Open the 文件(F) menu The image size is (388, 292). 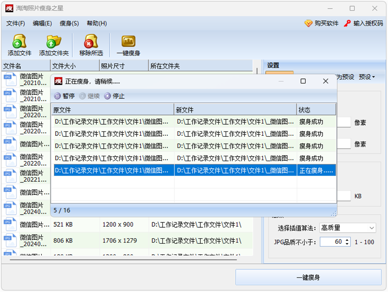16,23
